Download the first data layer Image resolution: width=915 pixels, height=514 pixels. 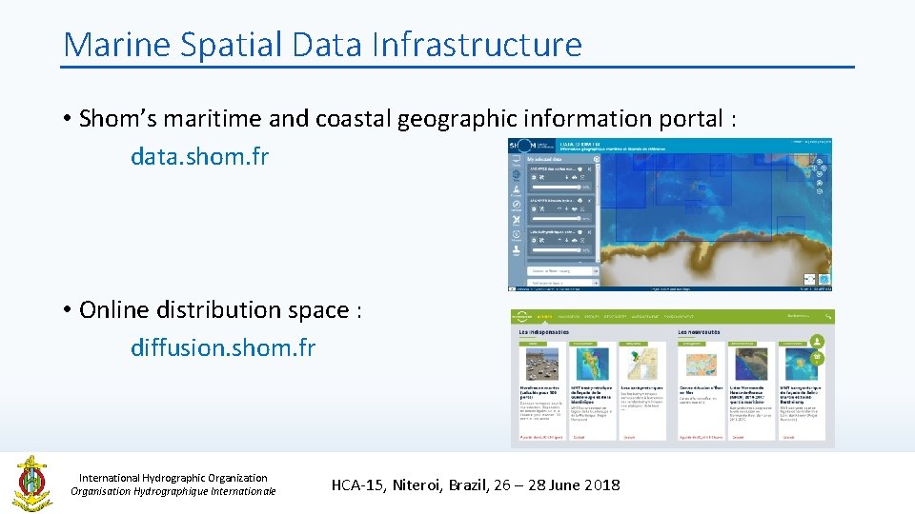[574, 178]
